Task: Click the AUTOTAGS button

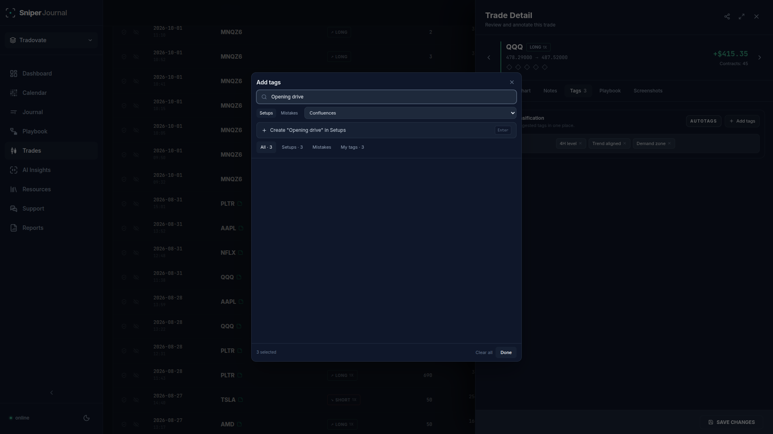Action: (x=703, y=121)
